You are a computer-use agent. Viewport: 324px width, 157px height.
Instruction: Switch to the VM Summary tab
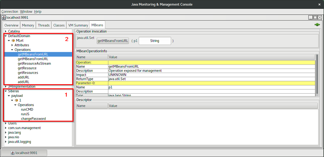pyautogui.click(x=78, y=25)
